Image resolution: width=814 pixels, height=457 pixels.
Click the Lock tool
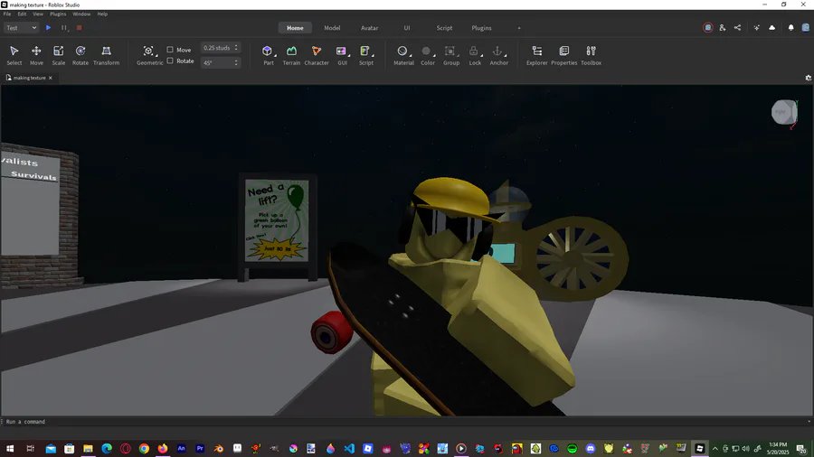click(473, 51)
